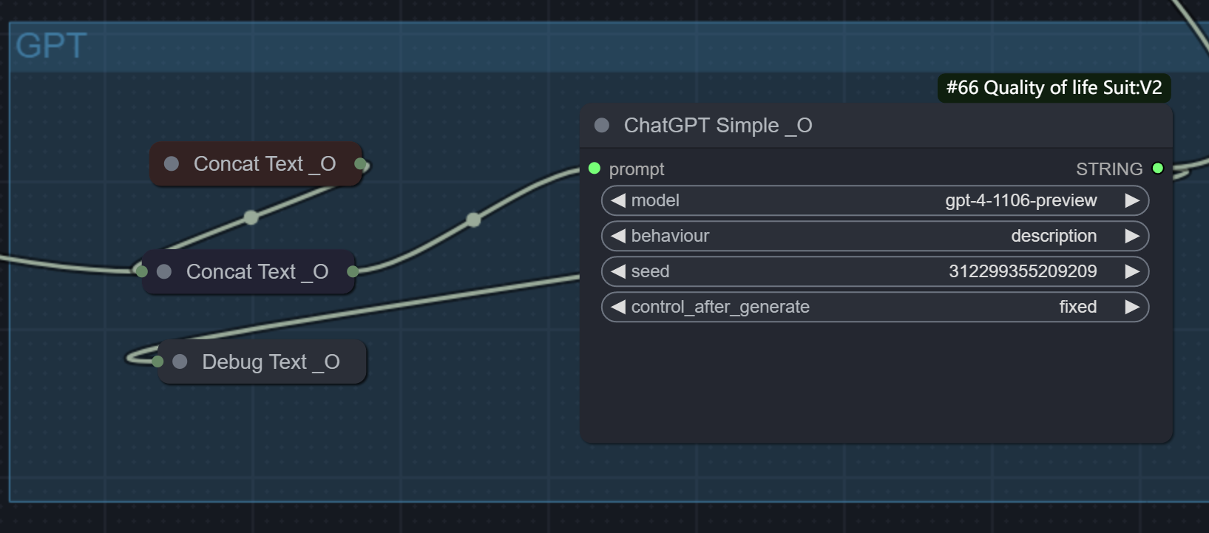
Task: Switch behaviour to previous option
Action: [x=618, y=236]
